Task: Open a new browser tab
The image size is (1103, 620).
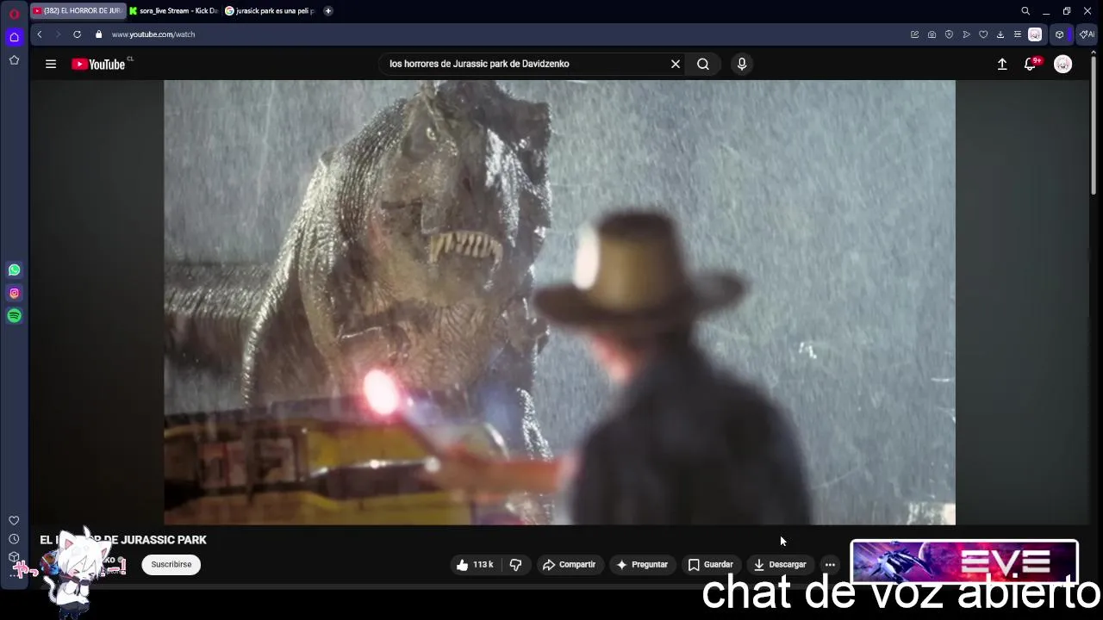Action: 328,11
